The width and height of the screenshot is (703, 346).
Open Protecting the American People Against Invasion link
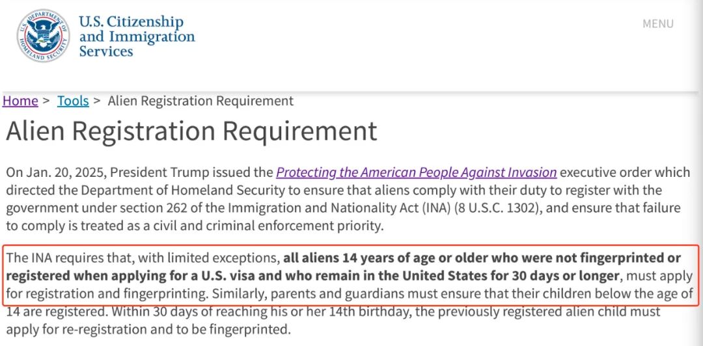(417, 172)
